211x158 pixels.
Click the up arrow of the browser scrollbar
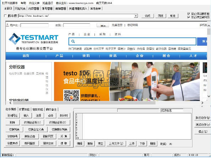(x=209, y=26)
